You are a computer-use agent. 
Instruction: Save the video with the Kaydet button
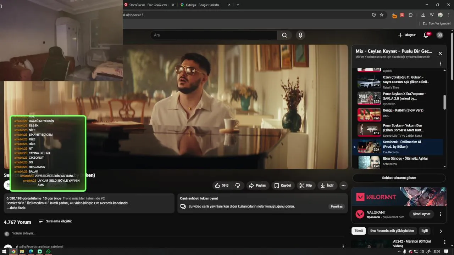pyautogui.click(x=283, y=185)
